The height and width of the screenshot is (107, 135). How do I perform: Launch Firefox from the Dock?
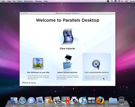click(100, 100)
